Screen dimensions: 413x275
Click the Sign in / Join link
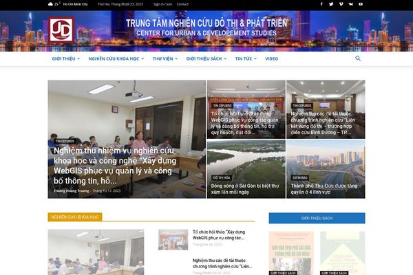pyautogui.click(x=162, y=4)
